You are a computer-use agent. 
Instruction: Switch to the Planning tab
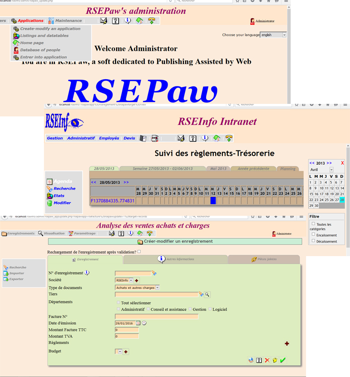click(x=288, y=169)
